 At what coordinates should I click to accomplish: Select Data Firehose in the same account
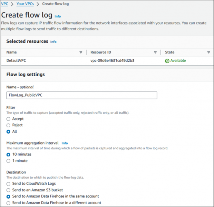9,196
